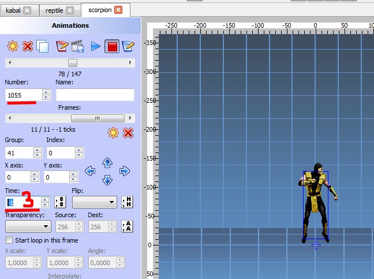
Task: Increase animation Number with up stepper
Action: (x=46, y=92)
